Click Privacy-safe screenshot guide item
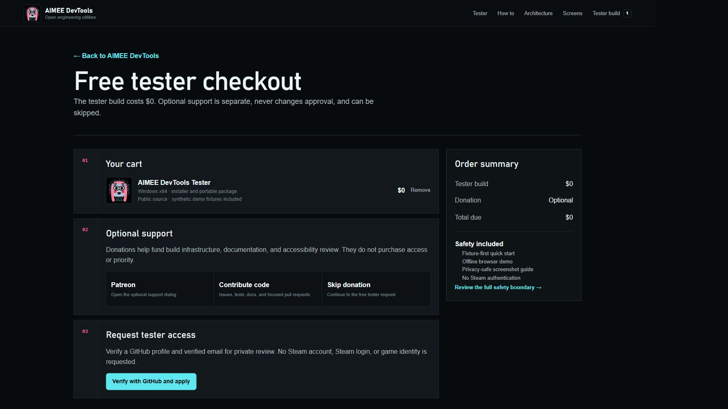This screenshot has height=409, width=728. (x=497, y=270)
